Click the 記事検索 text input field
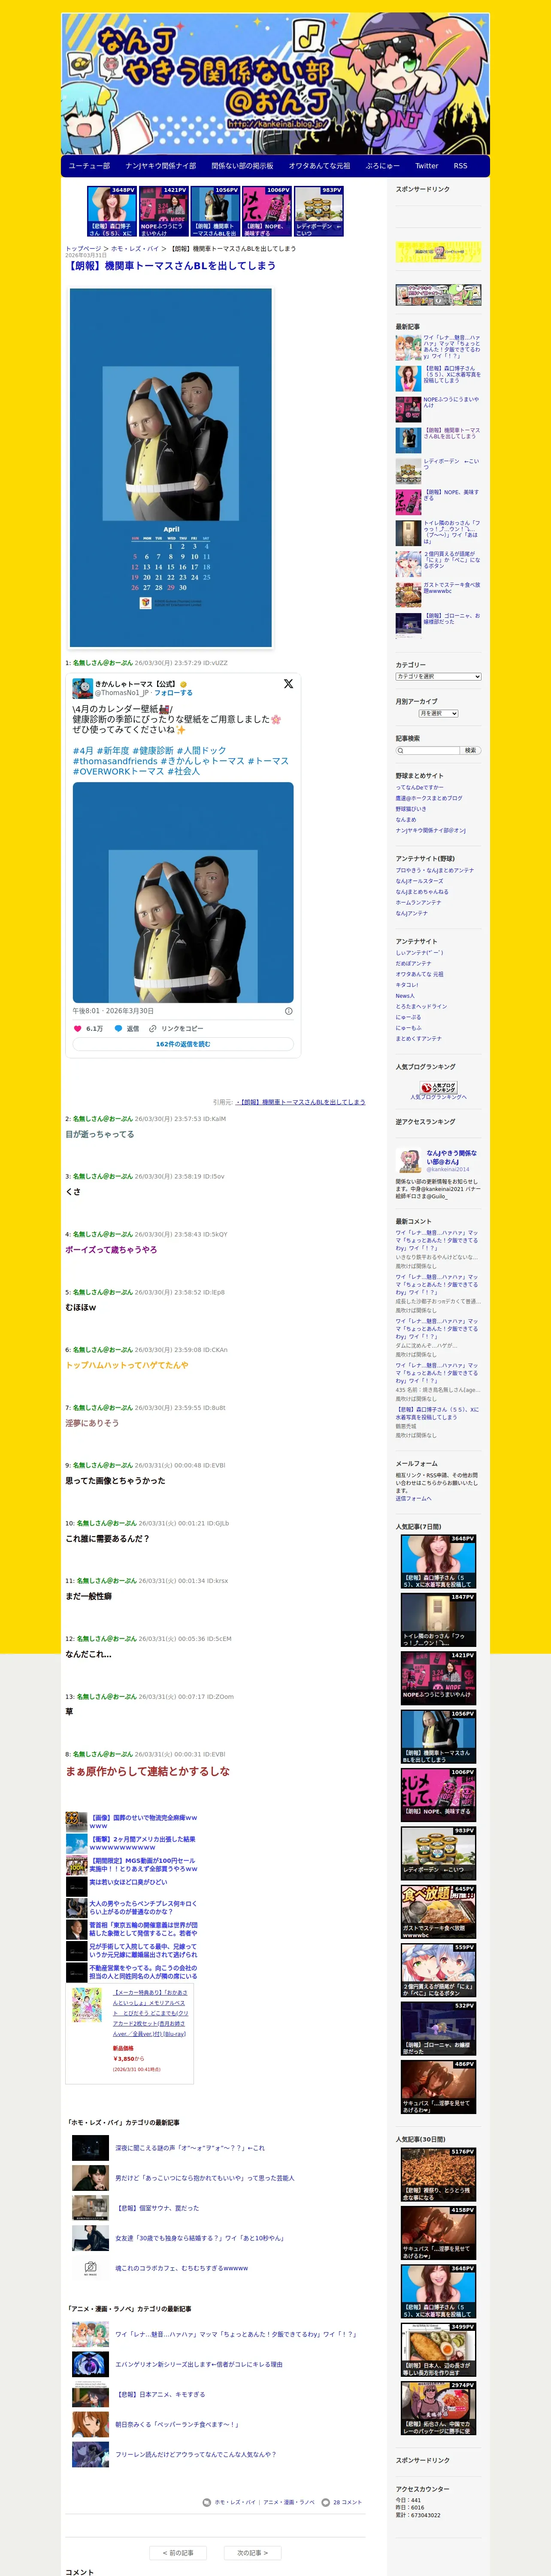 [427, 750]
